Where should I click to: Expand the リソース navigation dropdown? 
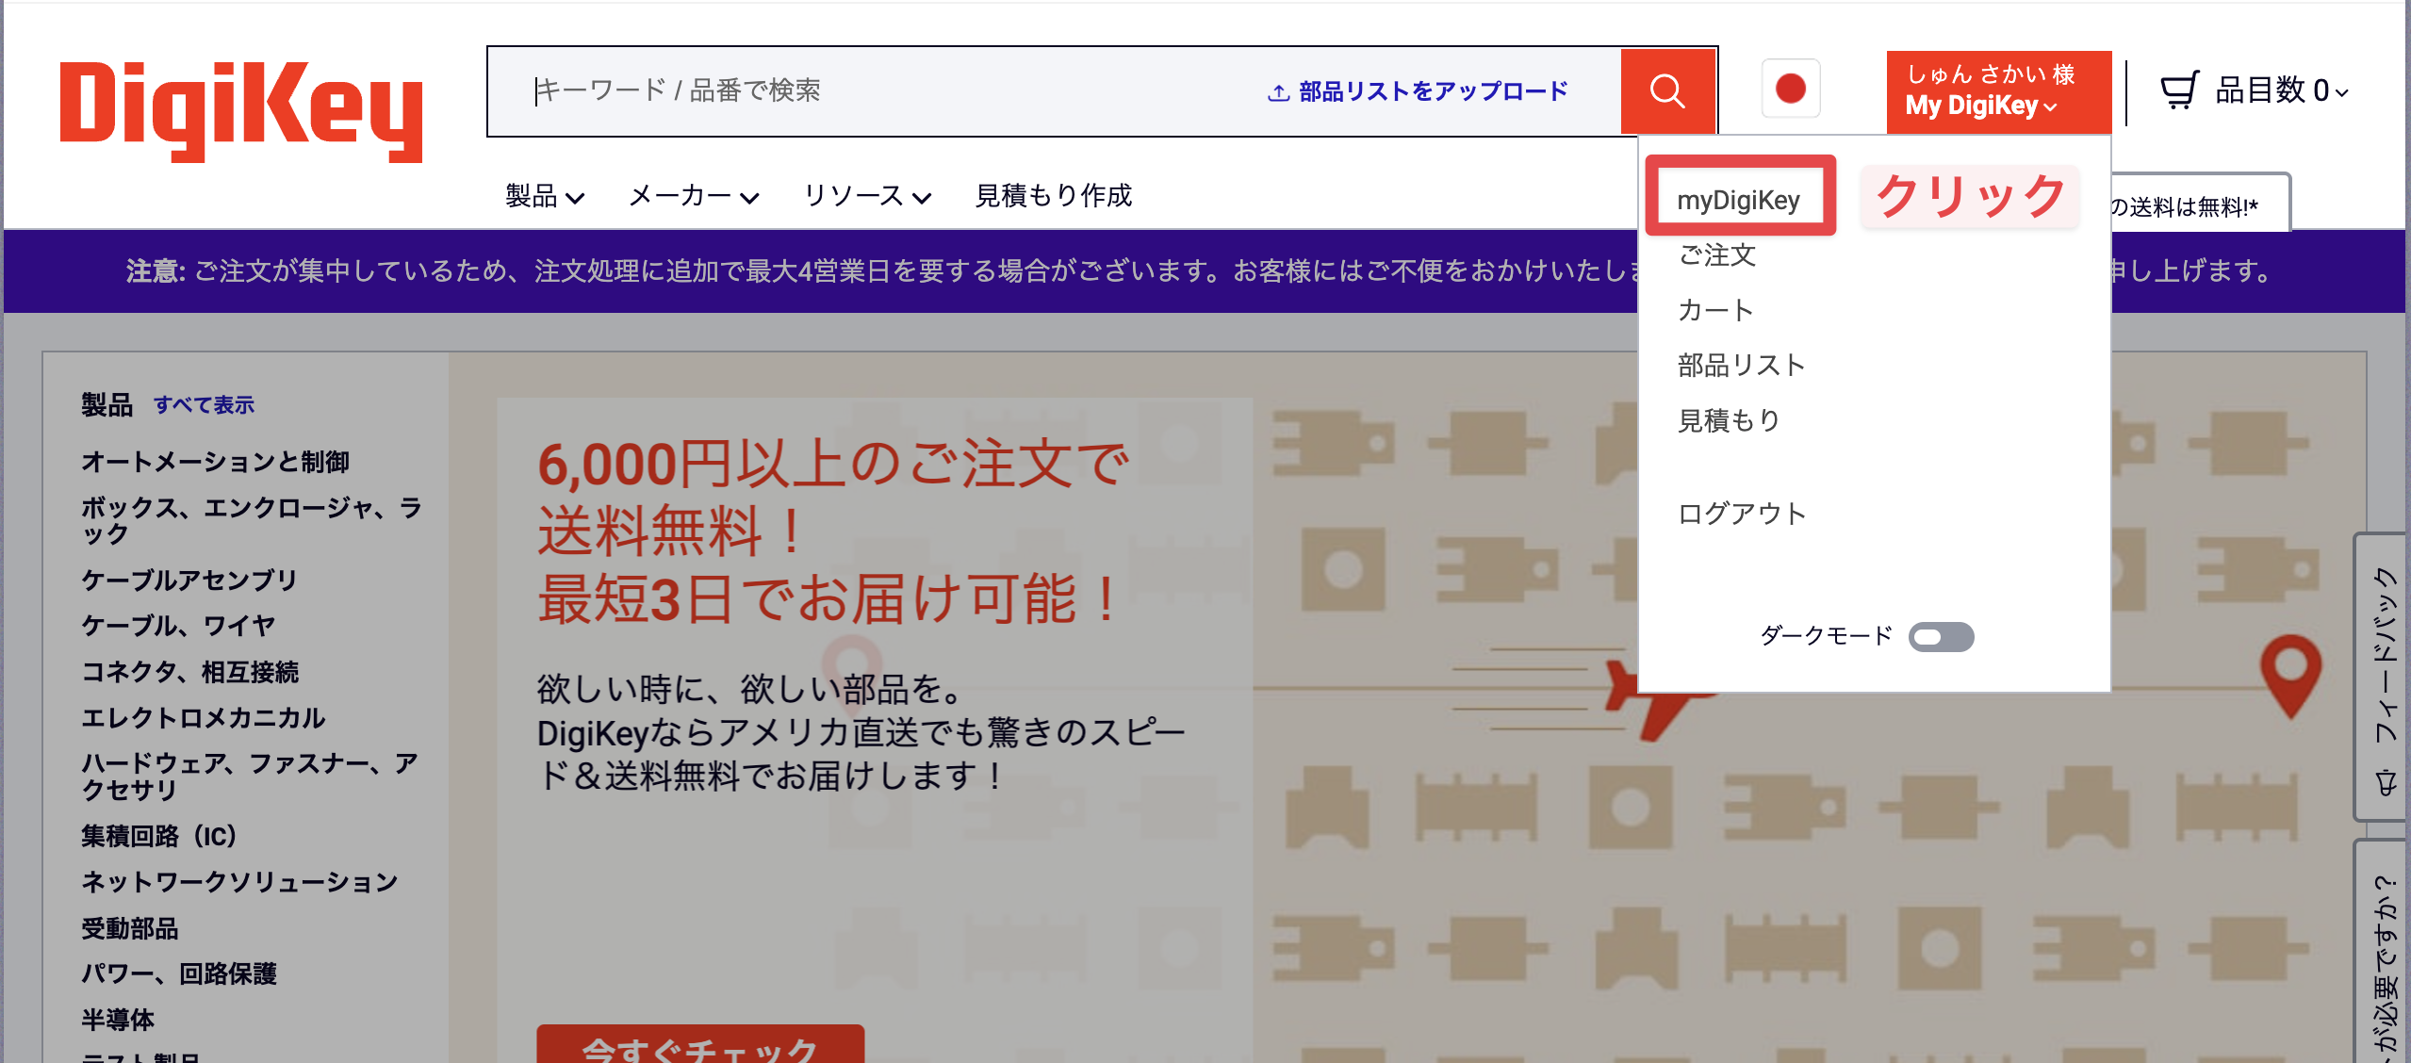(x=866, y=196)
